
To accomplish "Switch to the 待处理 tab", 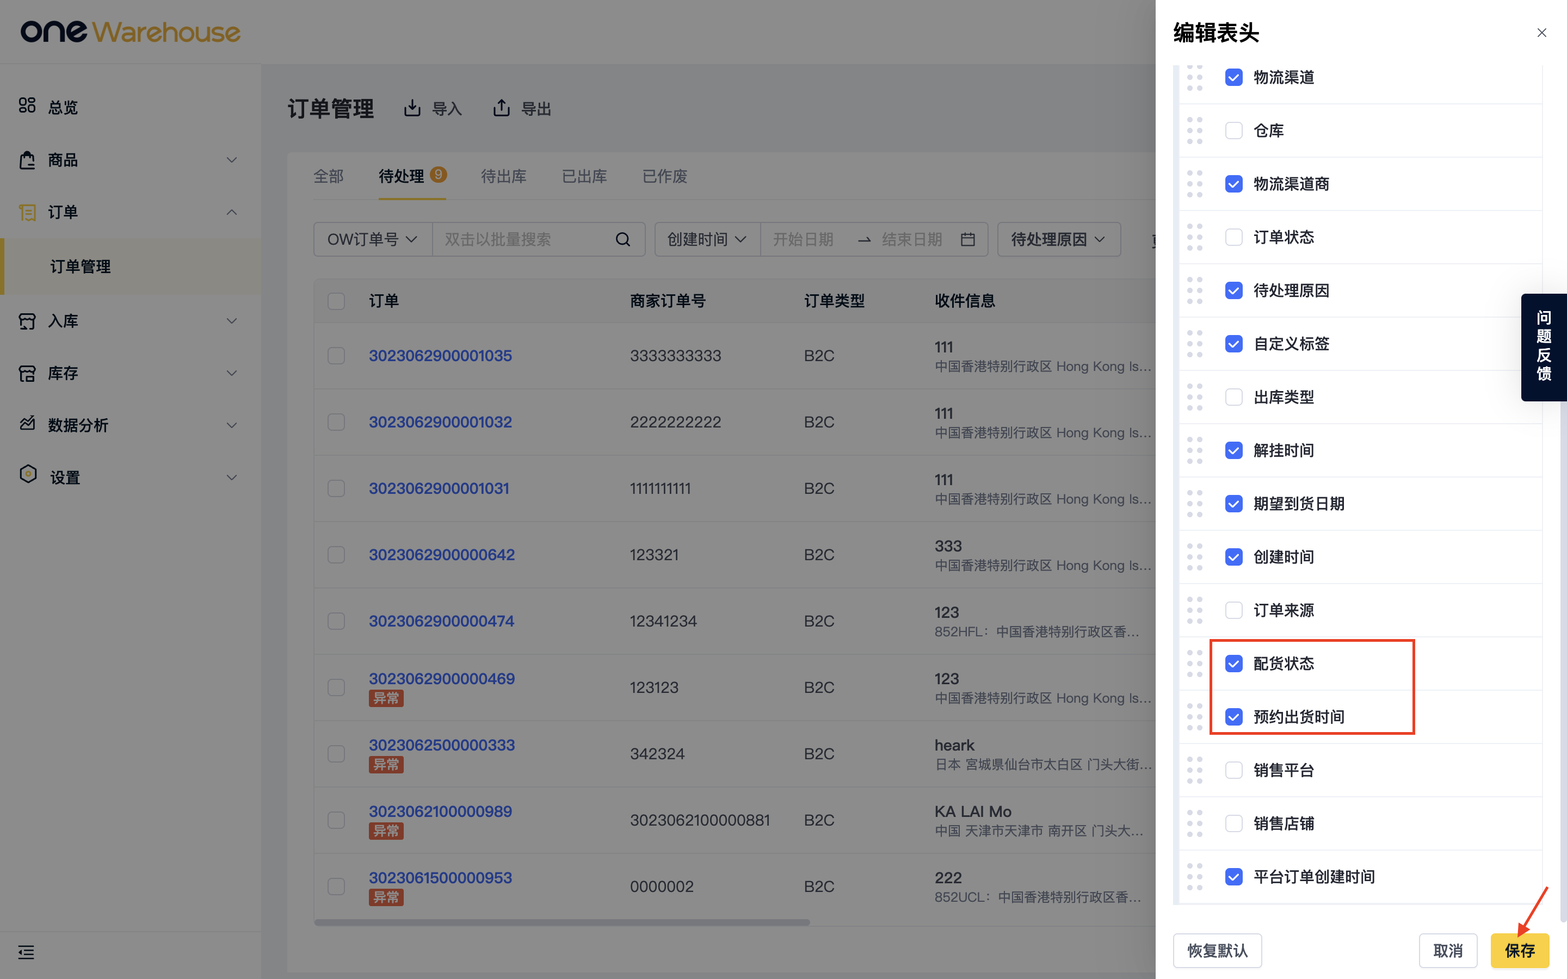I will [x=412, y=176].
